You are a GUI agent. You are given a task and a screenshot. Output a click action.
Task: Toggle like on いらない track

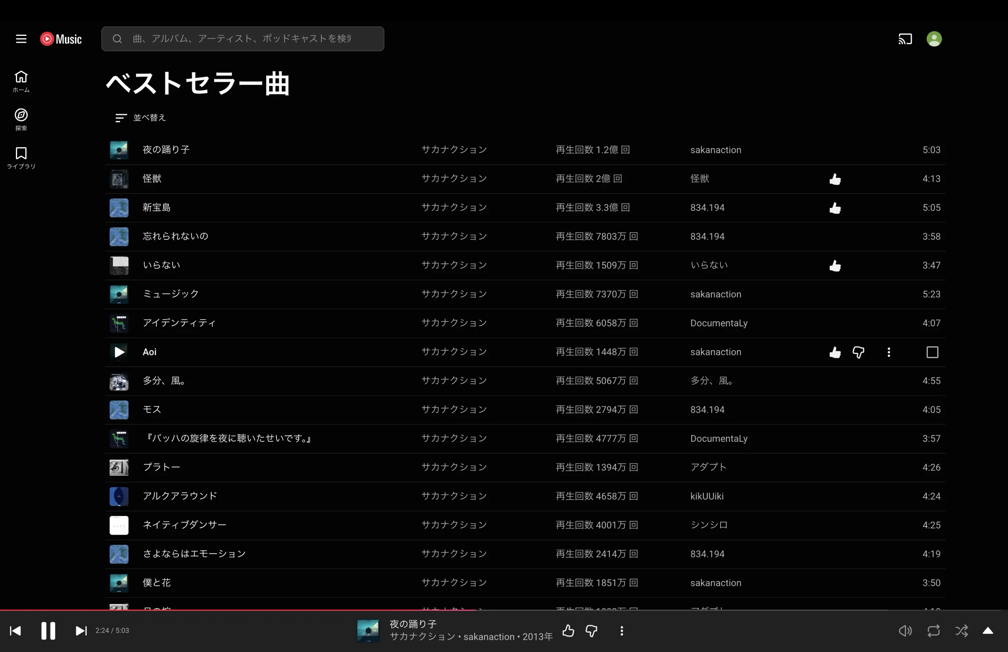(835, 266)
